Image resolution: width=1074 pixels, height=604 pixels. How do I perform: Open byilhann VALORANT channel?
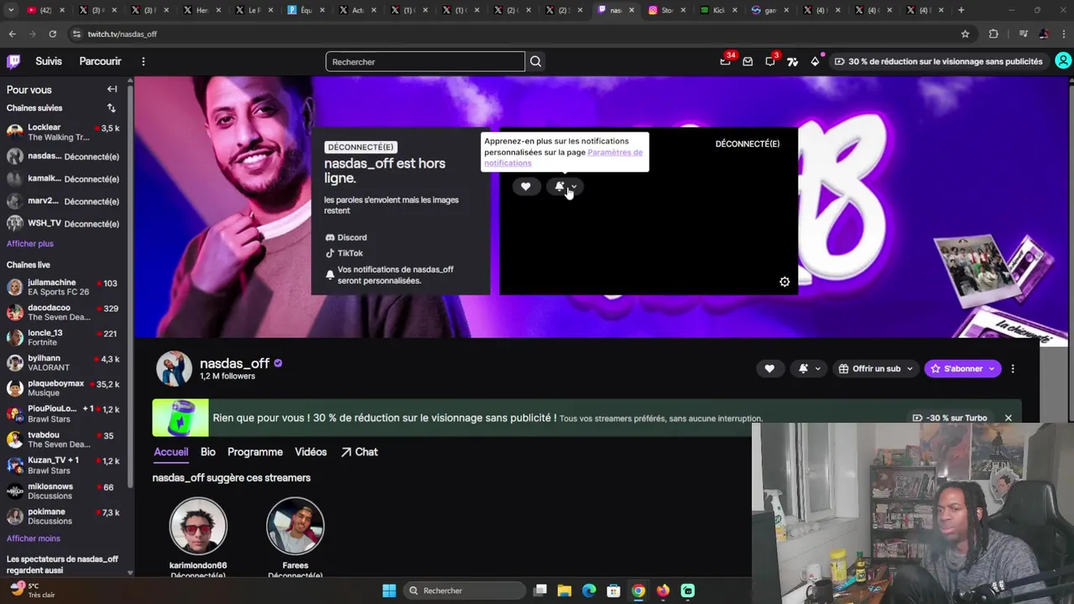pyautogui.click(x=65, y=362)
